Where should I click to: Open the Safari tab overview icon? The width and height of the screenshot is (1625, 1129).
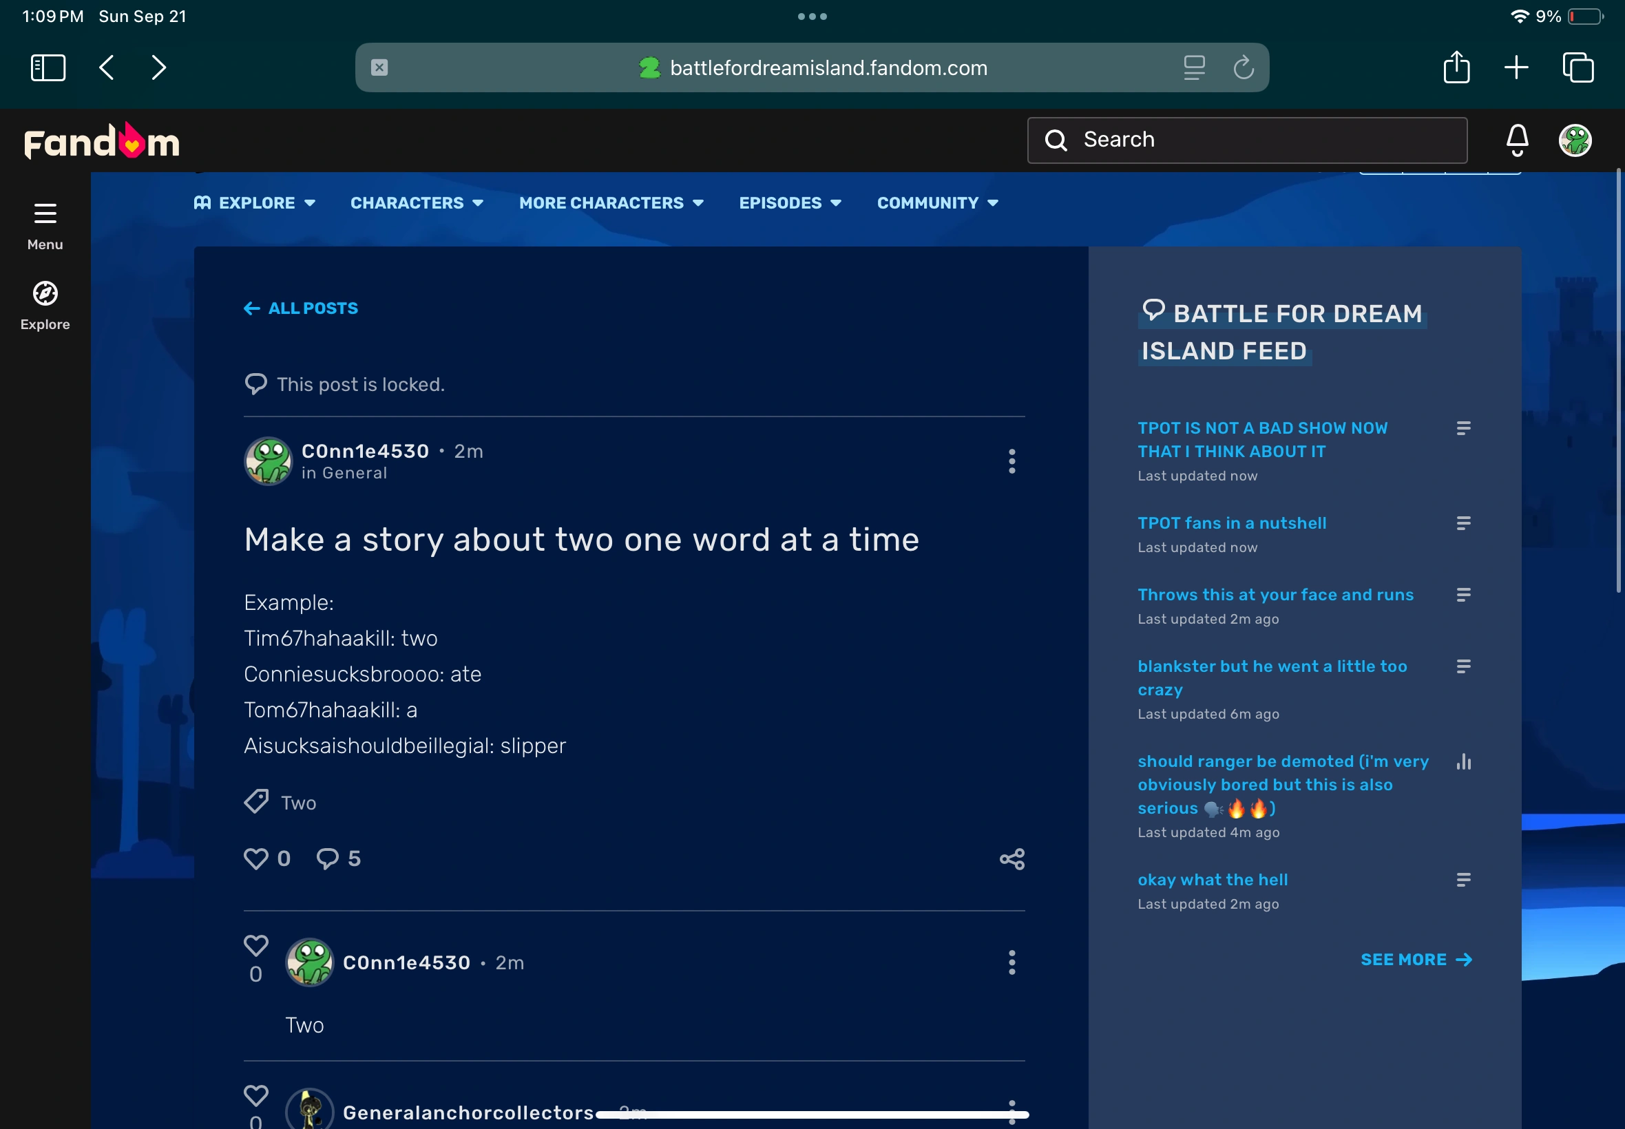(x=1577, y=68)
